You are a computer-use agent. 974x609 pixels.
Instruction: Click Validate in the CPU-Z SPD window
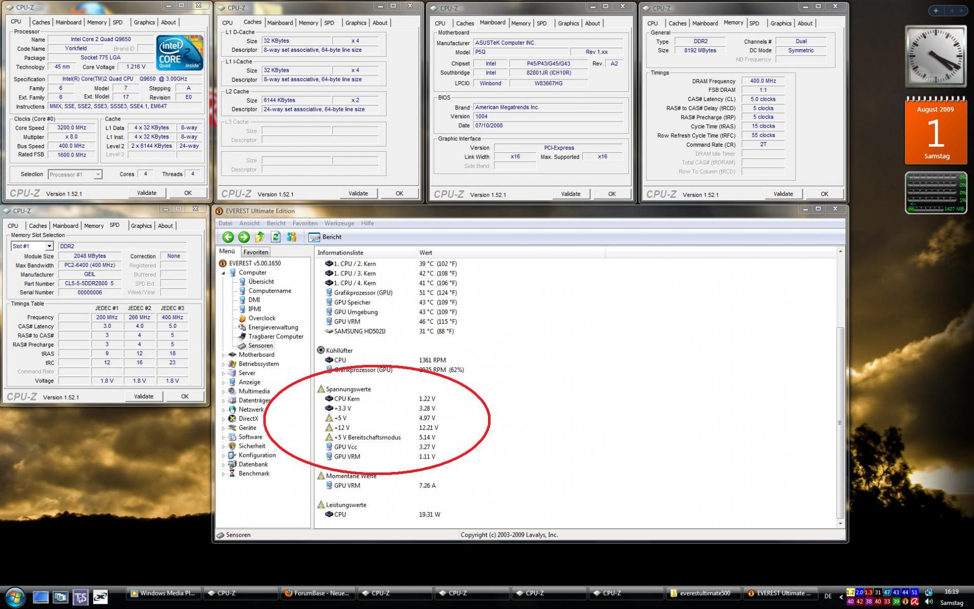144,397
